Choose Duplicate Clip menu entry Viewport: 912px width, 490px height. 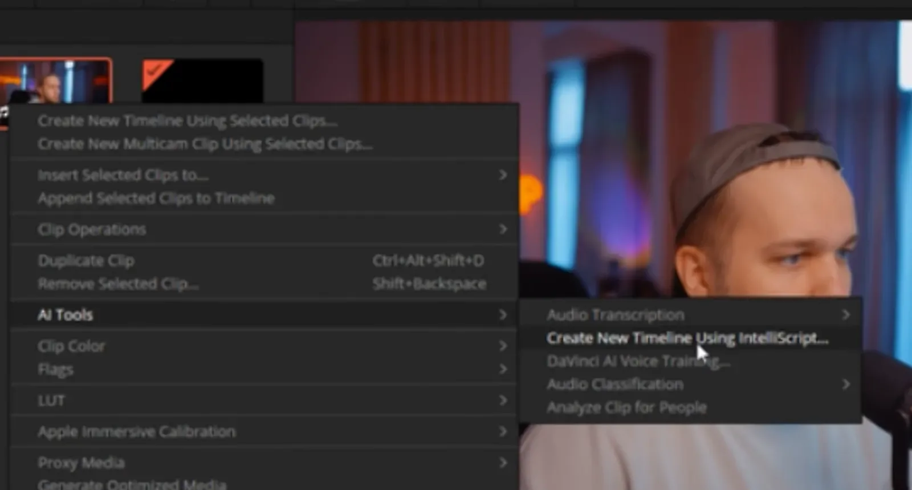click(x=264, y=261)
